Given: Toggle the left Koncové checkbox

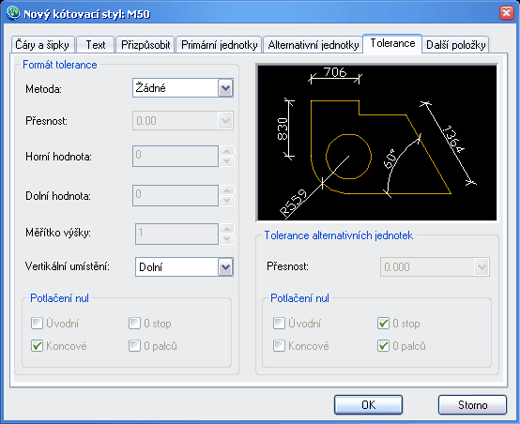Looking at the screenshot, I should tap(37, 346).
